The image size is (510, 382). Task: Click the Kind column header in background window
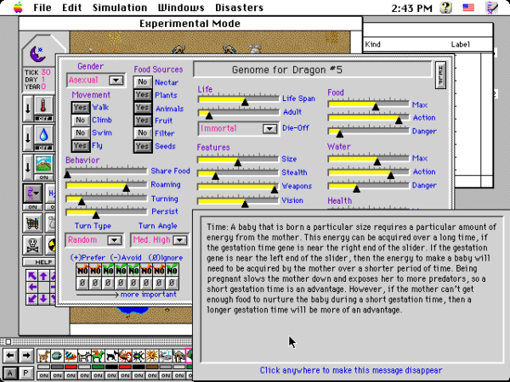tap(373, 44)
